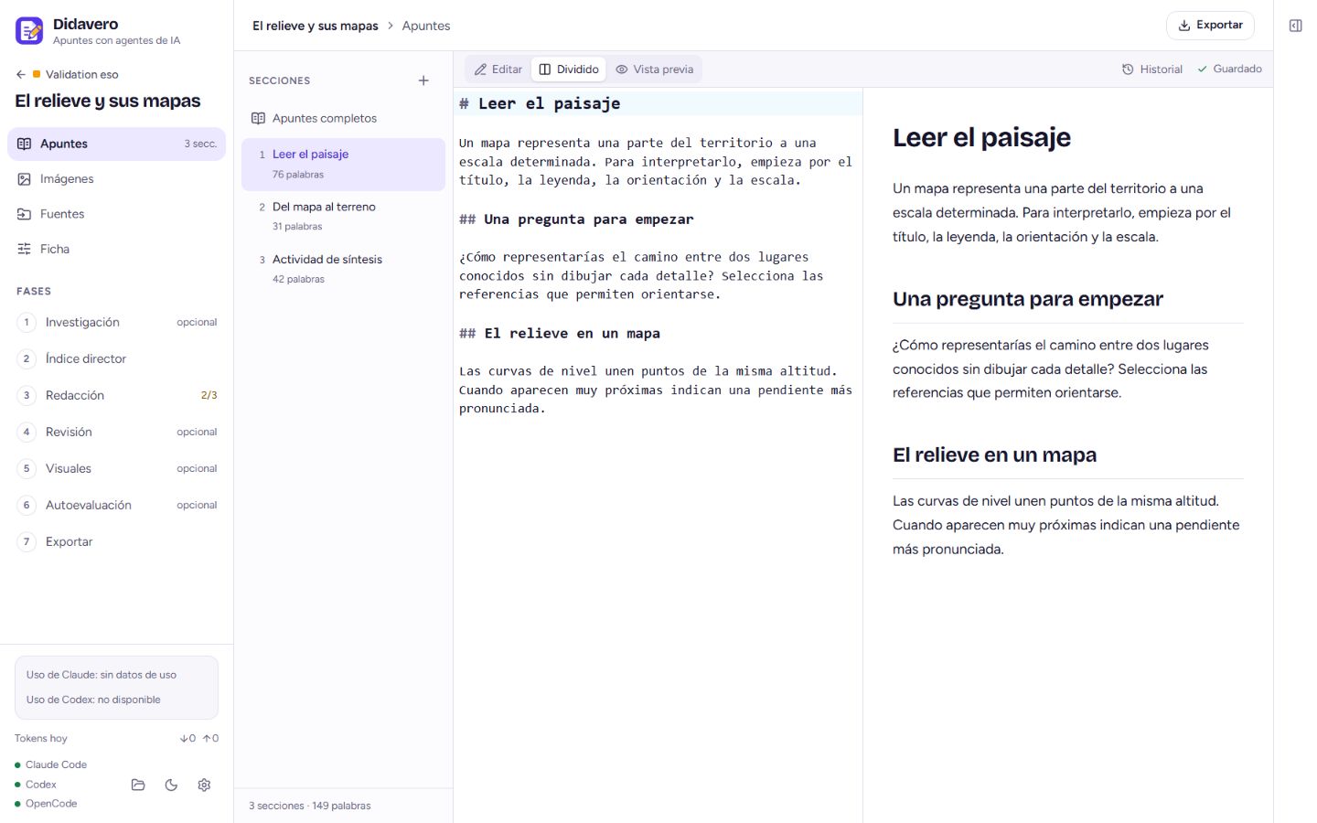Open phase 3 Redacción
This screenshot has height=823, width=1317.
[x=116, y=395]
